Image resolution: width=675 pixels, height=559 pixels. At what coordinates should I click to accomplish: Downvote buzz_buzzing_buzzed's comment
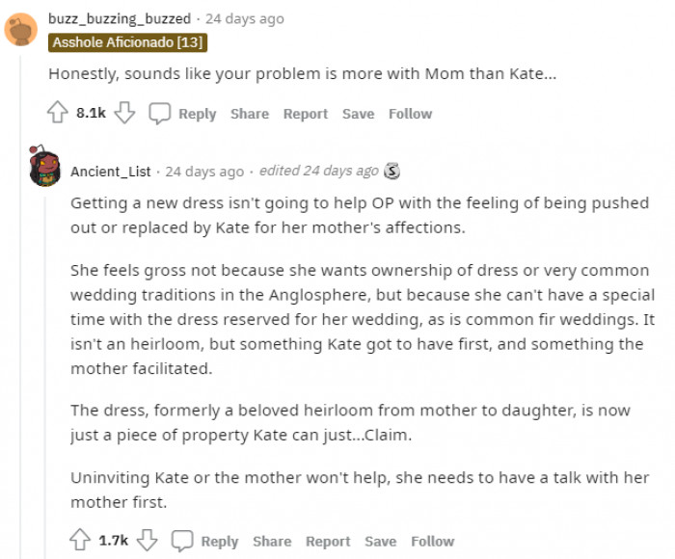click(x=123, y=114)
